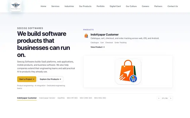Follow the View Product link
This screenshot has height=118, width=190.
pyautogui.click(x=98, y=47)
